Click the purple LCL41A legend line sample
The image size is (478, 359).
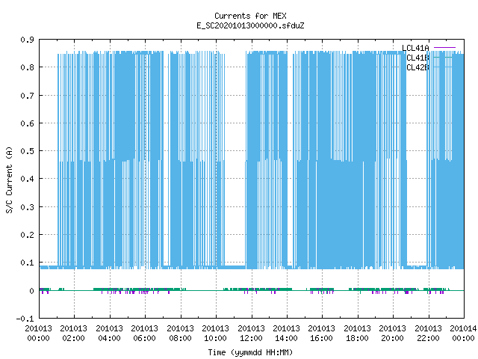tap(444, 48)
